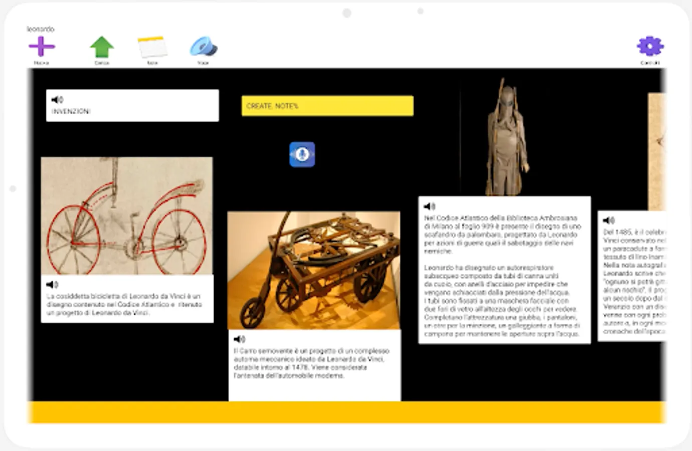Open the wooden self-propelled cart photo

coord(314,271)
